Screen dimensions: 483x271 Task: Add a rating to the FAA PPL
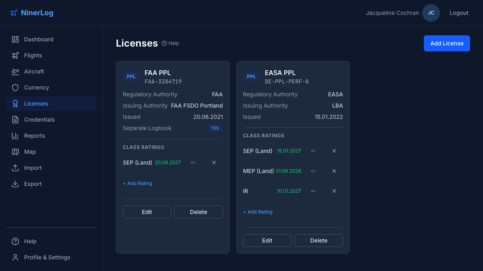(x=138, y=183)
